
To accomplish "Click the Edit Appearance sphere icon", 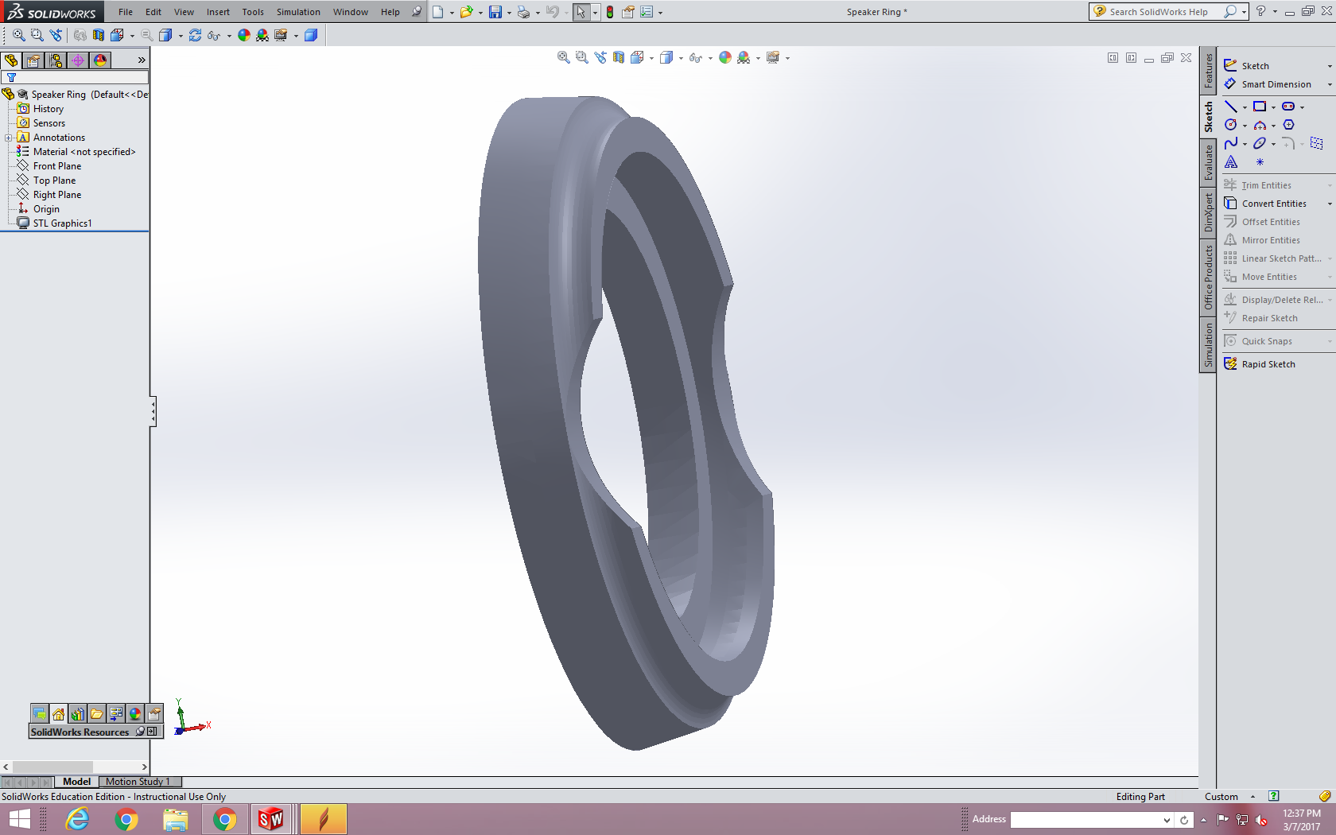I will point(724,57).
